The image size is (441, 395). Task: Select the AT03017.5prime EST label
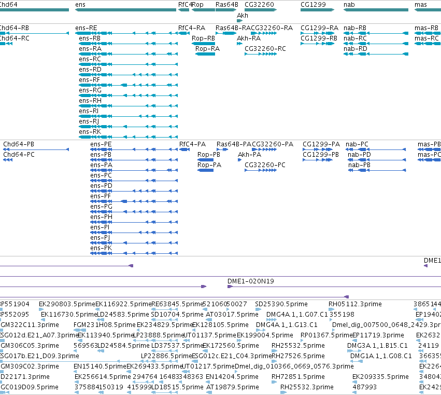point(232,315)
